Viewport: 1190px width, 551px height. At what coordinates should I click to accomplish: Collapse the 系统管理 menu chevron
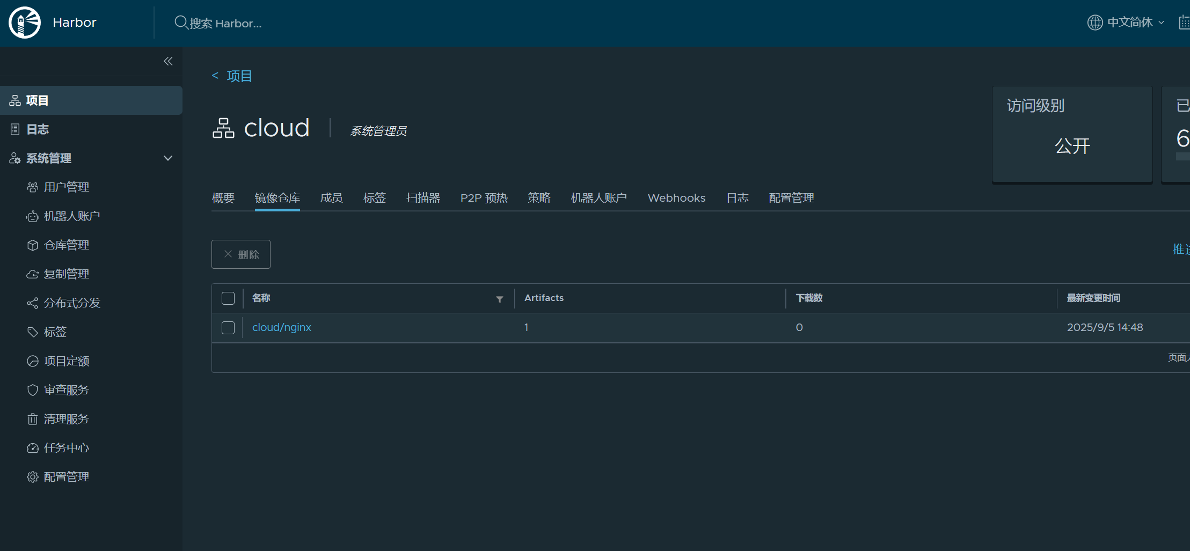pos(168,158)
